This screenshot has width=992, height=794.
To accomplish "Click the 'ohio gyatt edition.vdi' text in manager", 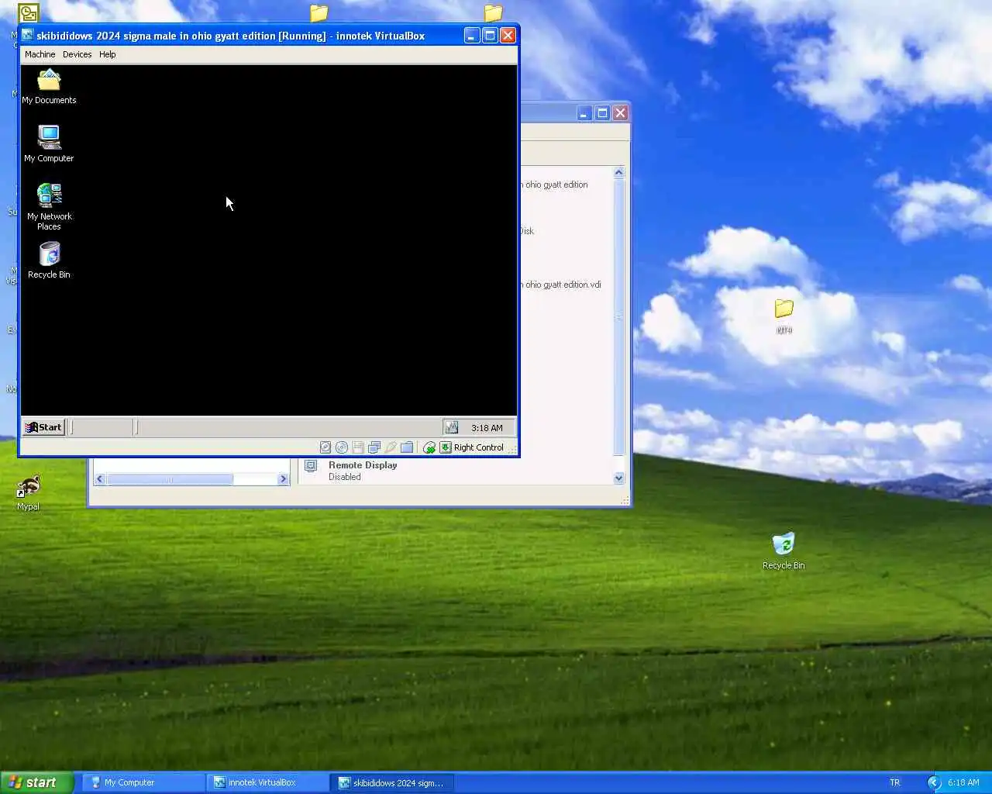I will (563, 285).
